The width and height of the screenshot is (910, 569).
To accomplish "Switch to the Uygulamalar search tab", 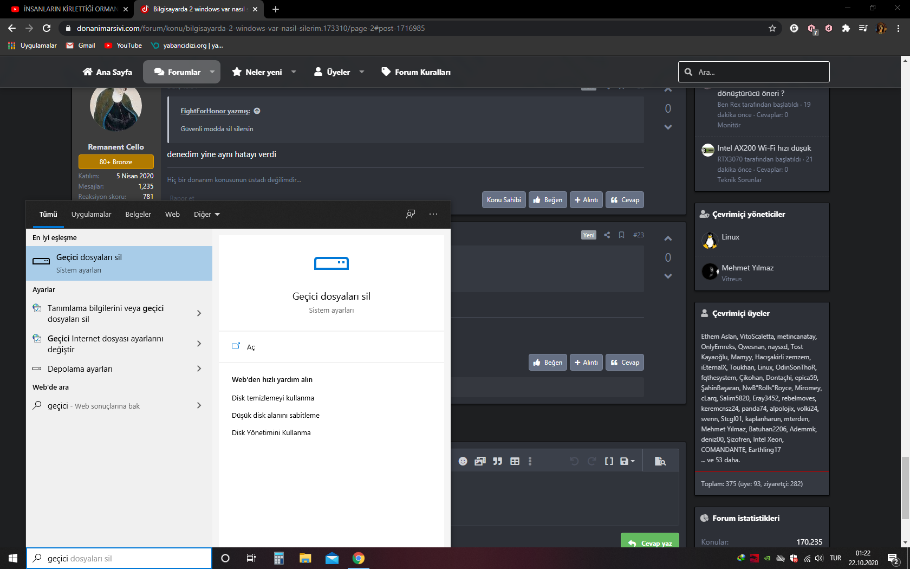I will point(91,215).
